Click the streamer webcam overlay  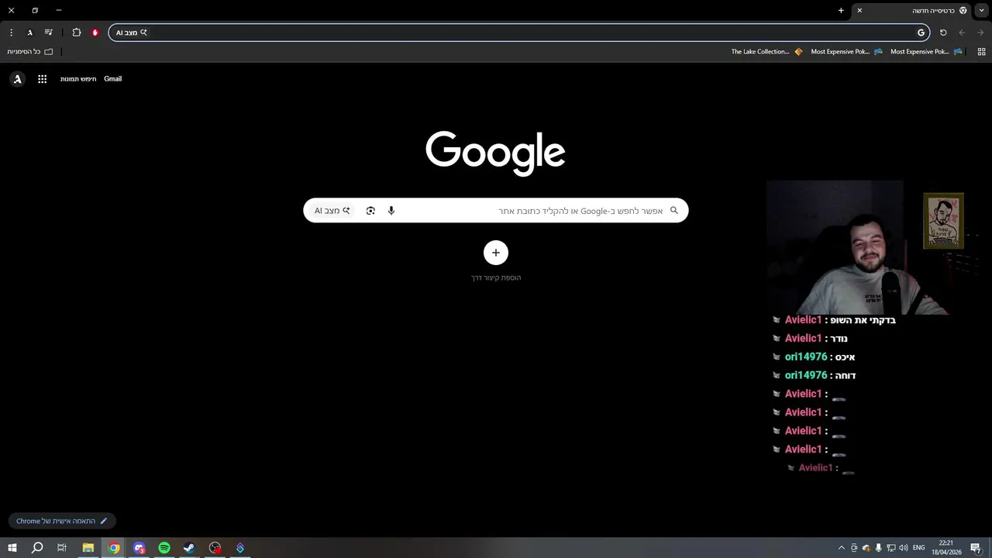[x=856, y=247]
